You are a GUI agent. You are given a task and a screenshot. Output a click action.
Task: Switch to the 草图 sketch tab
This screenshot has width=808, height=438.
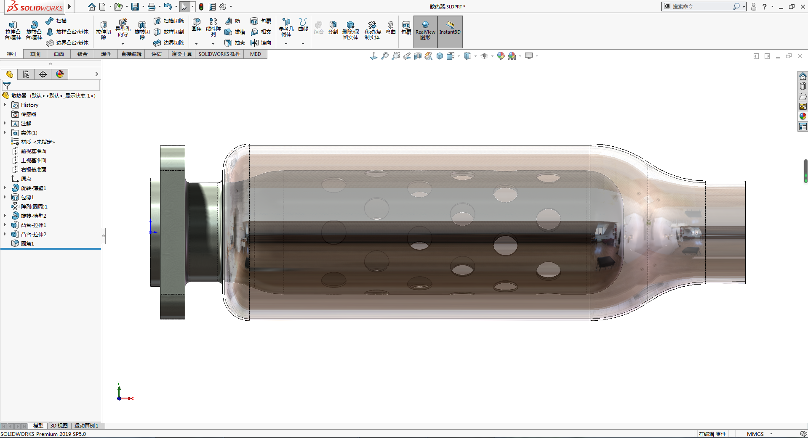click(x=35, y=54)
